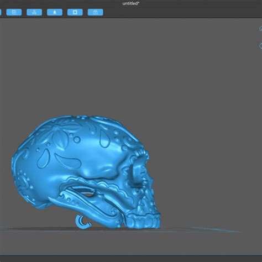Click the padlock toolbar button
Image resolution: width=262 pixels, height=262 pixels.
(96, 12)
